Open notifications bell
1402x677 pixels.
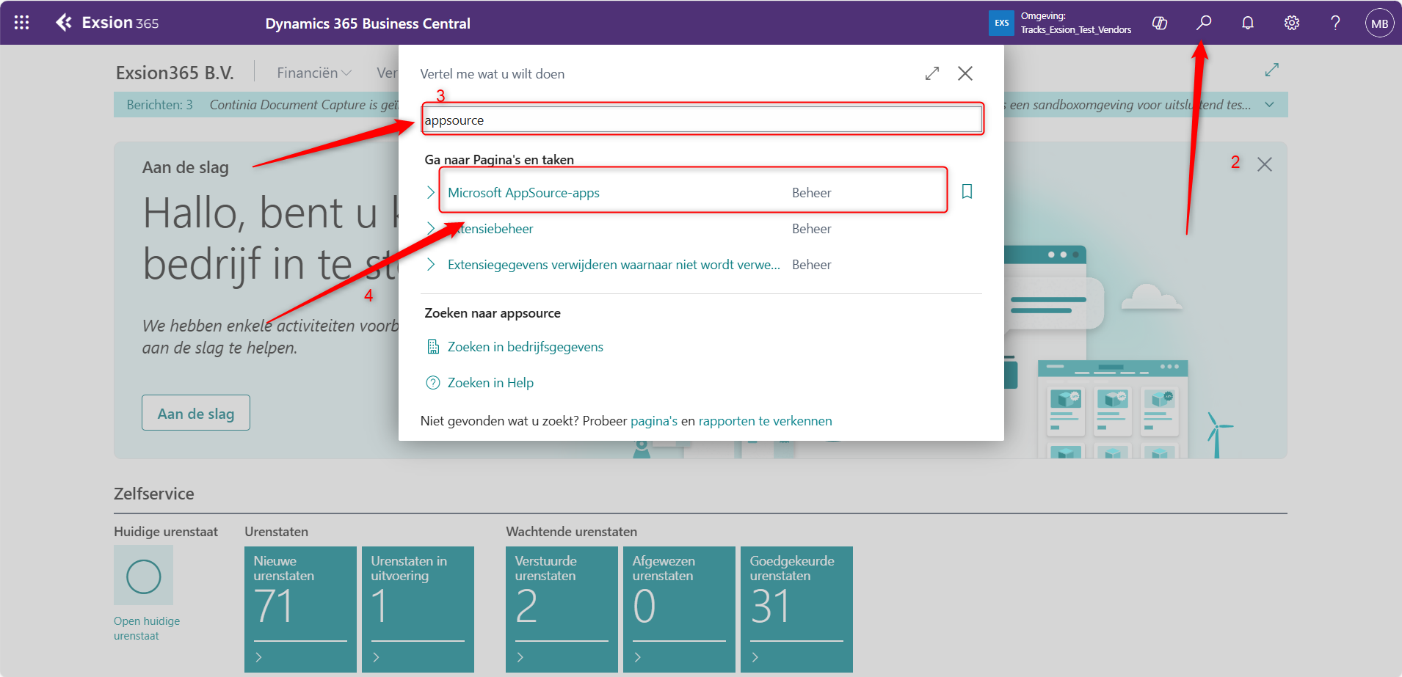(1248, 23)
